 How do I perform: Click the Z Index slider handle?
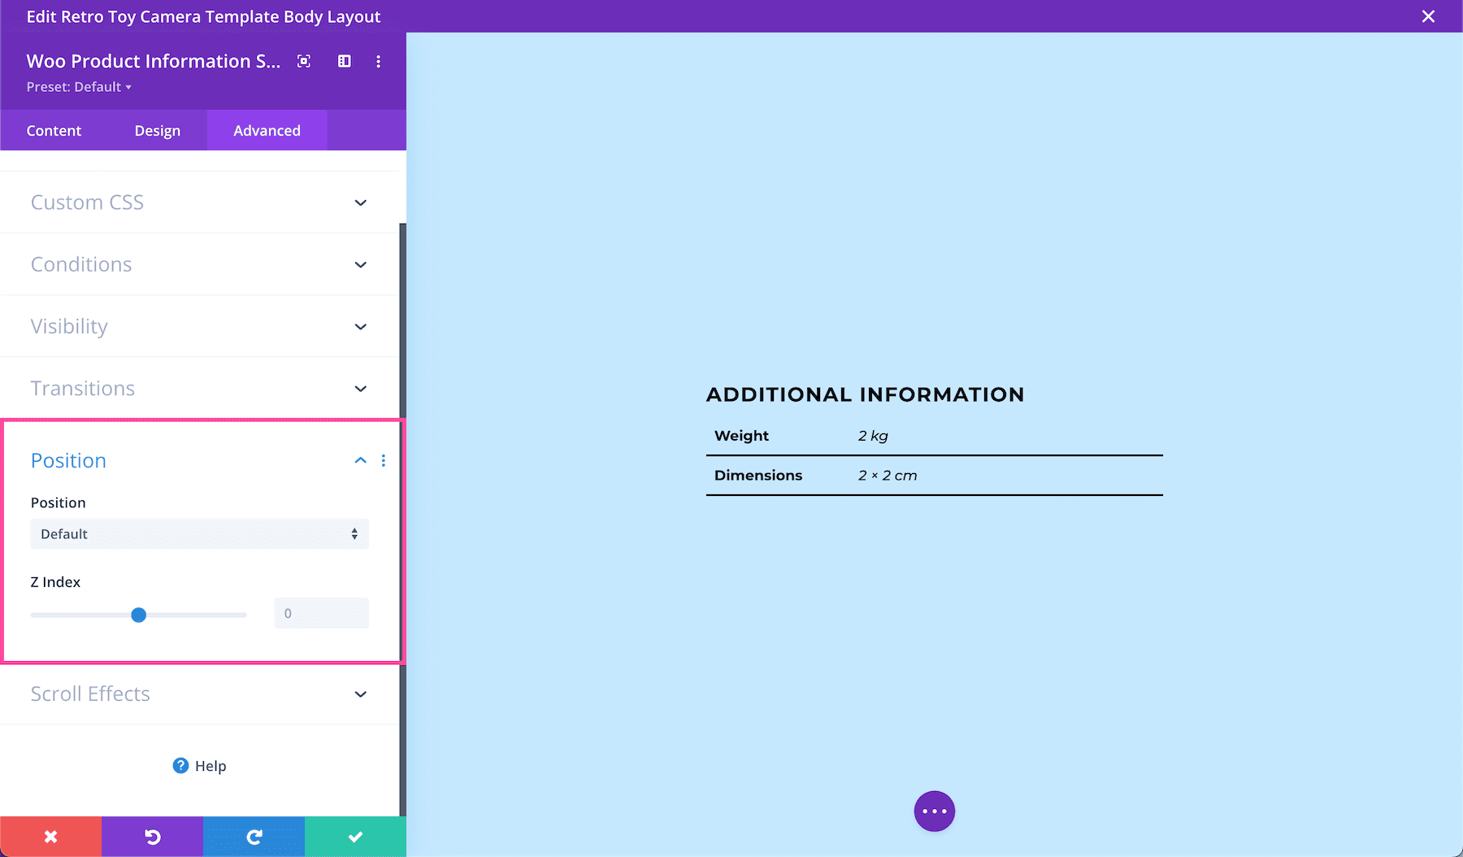tap(138, 615)
